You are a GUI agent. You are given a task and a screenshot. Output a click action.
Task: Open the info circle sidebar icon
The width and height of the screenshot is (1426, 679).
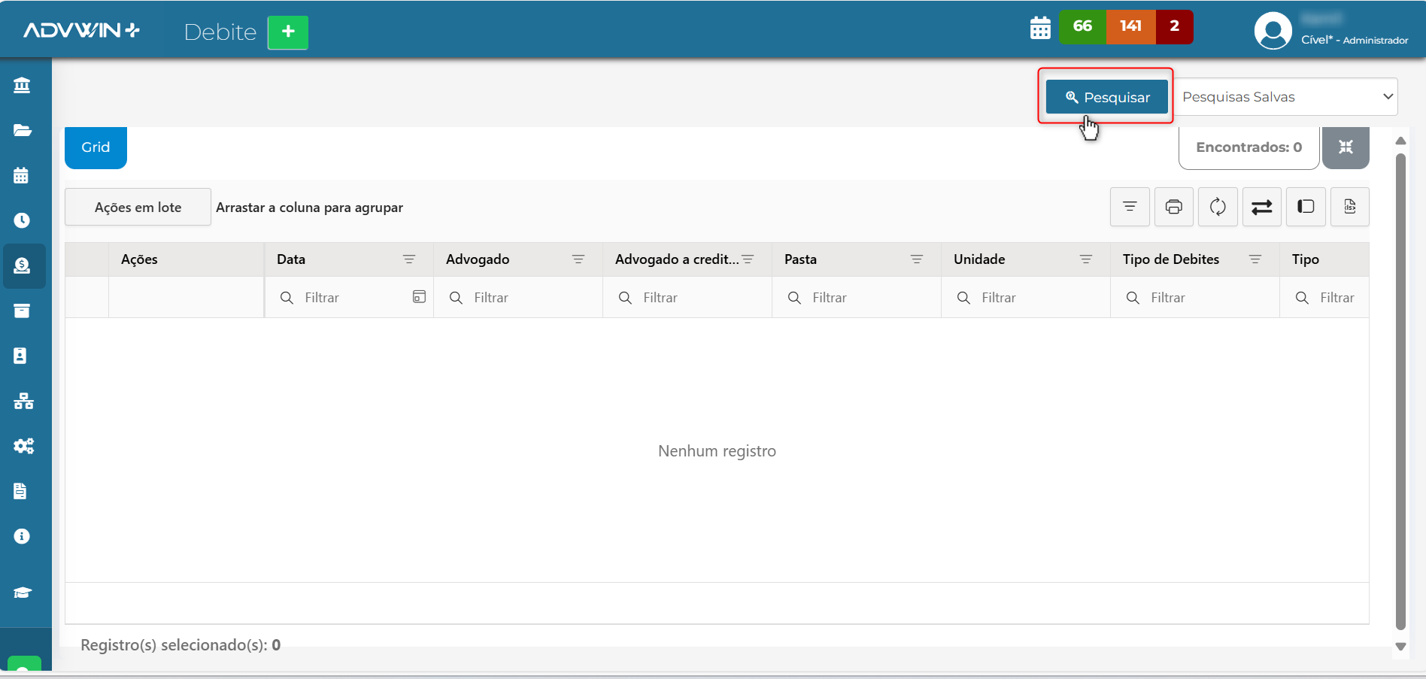[22, 536]
